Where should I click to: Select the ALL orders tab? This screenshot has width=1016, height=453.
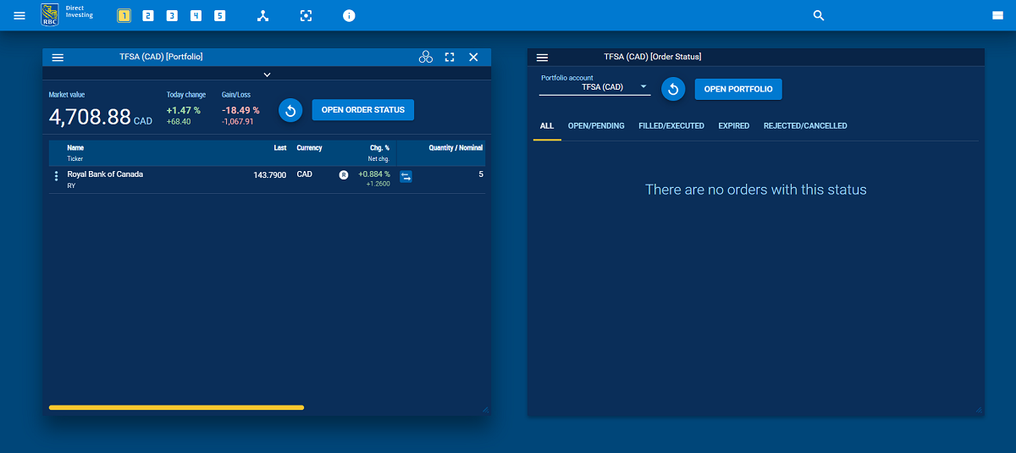[x=547, y=126]
